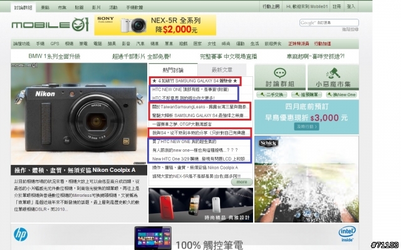Click the 二手交換 button
Viewport: 401px width, 250px height.
271,94
